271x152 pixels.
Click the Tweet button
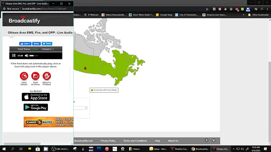(47, 44)
